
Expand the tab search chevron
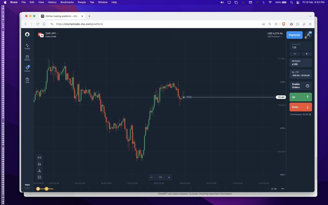(310, 16)
